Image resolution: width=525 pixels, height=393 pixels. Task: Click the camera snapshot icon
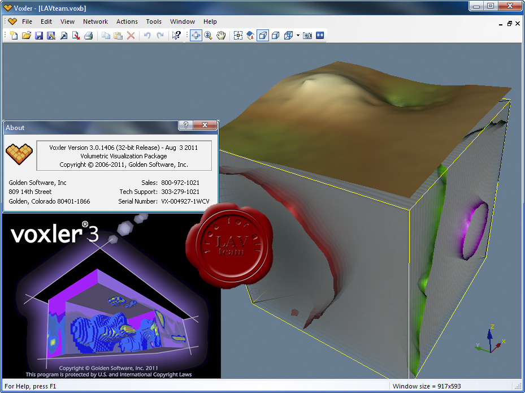click(x=307, y=35)
